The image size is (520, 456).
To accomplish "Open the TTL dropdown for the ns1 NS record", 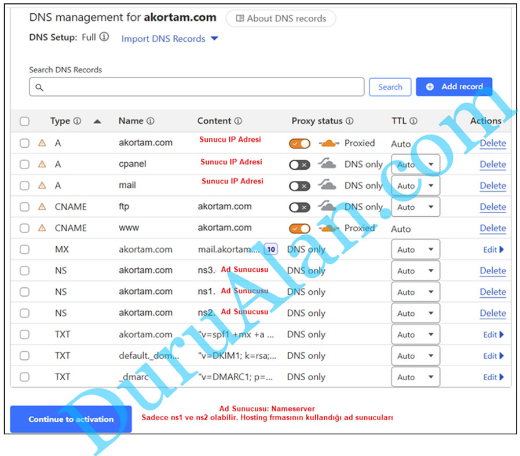I will click(416, 291).
